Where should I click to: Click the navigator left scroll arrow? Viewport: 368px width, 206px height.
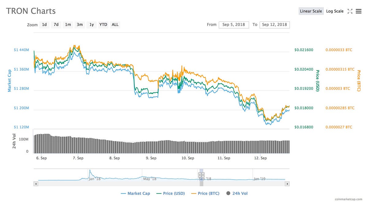(36, 184)
